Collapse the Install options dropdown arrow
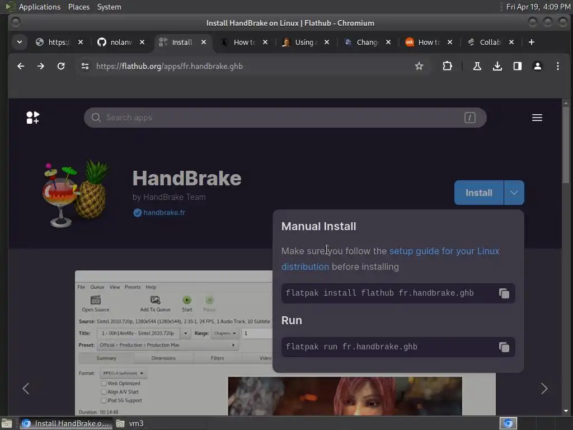Image resolution: width=573 pixels, height=430 pixels. click(x=514, y=193)
